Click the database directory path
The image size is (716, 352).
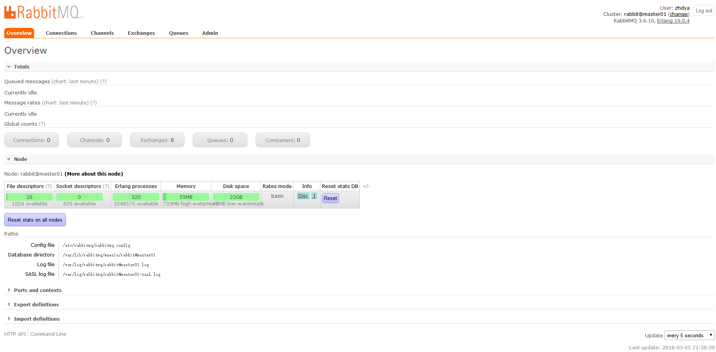(109, 255)
